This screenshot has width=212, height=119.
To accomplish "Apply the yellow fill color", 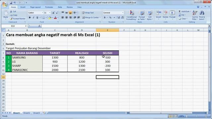I will coord(50,18).
